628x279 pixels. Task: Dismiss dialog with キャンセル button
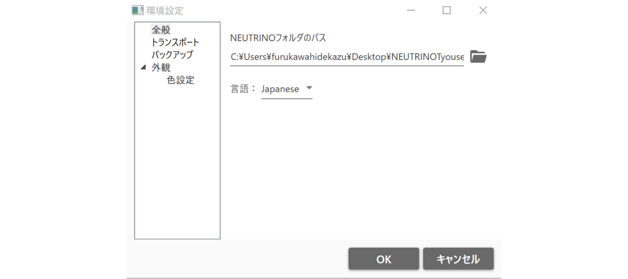(458, 259)
